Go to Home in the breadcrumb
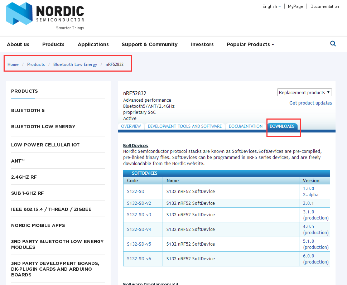This screenshot has width=347, height=285. (13, 64)
